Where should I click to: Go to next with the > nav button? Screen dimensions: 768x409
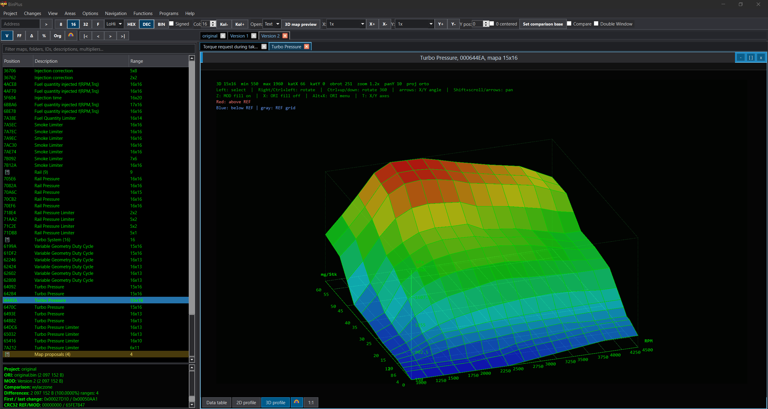[x=110, y=36]
